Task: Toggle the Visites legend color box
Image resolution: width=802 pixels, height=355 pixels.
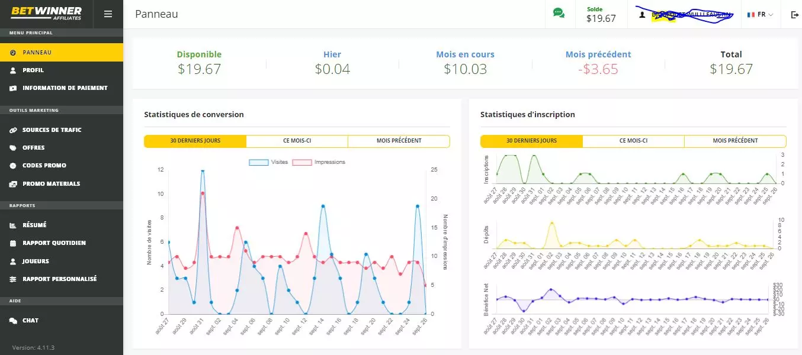Action: (258, 162)
